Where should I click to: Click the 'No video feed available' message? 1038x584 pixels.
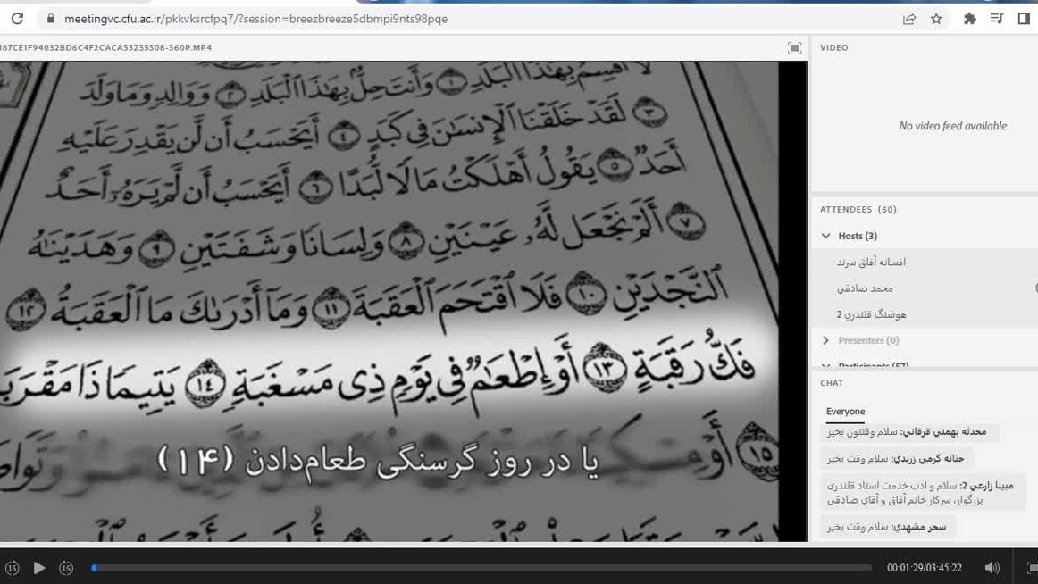952,126
